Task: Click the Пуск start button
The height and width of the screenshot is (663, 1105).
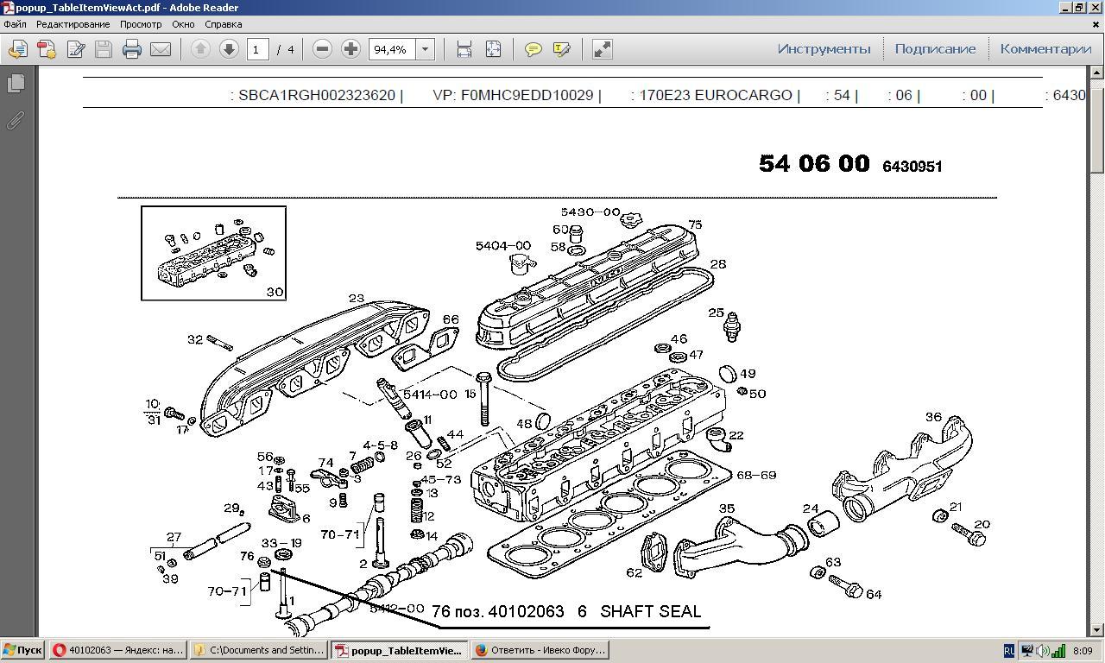Action: (x=23, y=650)
